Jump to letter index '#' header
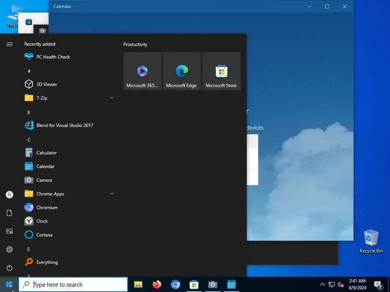This screenshot has height=292, width=390. coord(29,71)
